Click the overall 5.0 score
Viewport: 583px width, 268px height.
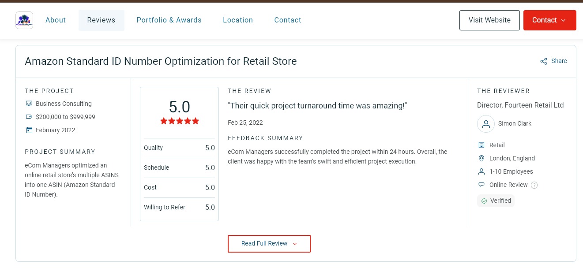click(x=180, y=107)
